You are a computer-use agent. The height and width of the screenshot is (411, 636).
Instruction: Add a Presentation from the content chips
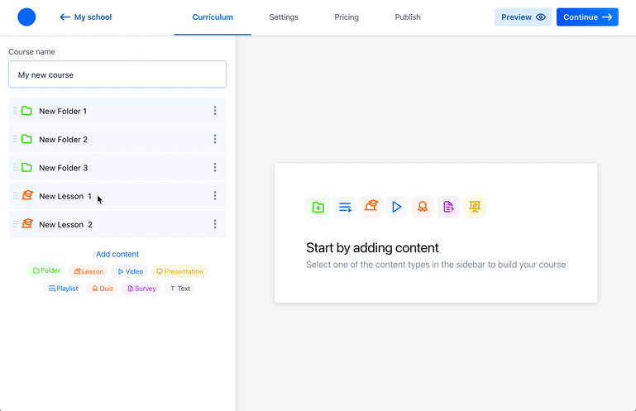click(179, 271)
